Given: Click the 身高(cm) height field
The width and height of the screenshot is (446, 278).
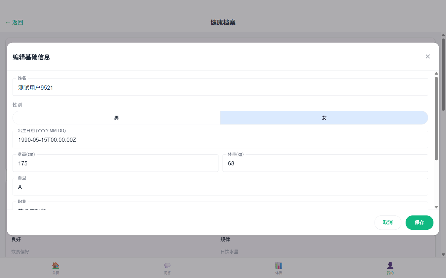Looking at the screenshot, I should [115, 163].
